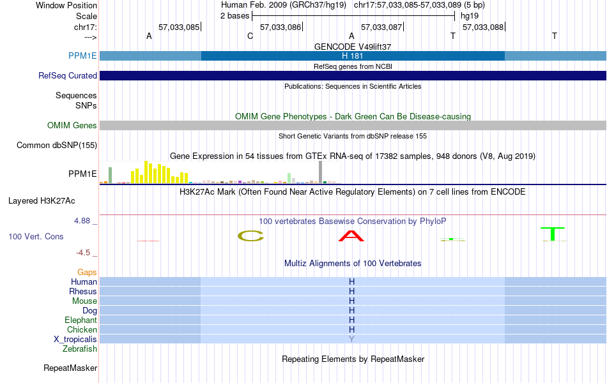Viewport: 607px width, 383px height.
Task: Click the GTEx Gene Expression track title
Action: [x=353, y=156]
